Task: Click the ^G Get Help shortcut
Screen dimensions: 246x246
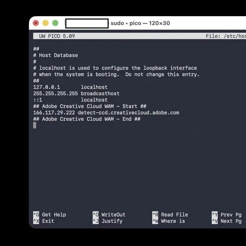Action: 50,215
